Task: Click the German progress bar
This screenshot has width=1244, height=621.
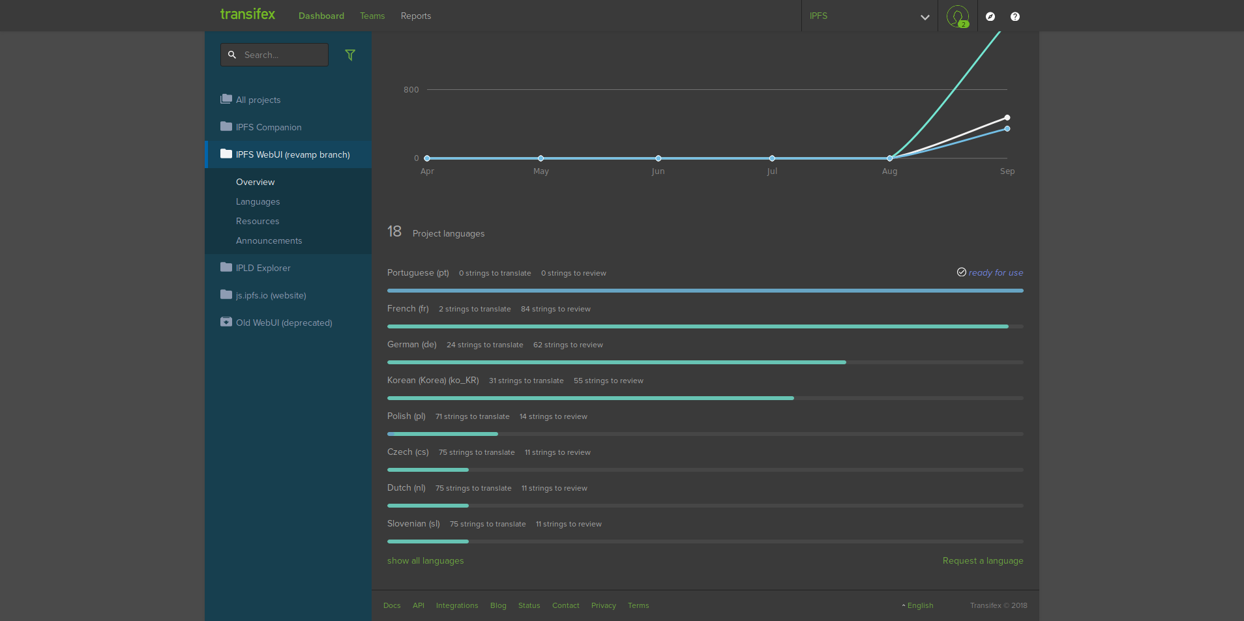Action: point(705,362)
